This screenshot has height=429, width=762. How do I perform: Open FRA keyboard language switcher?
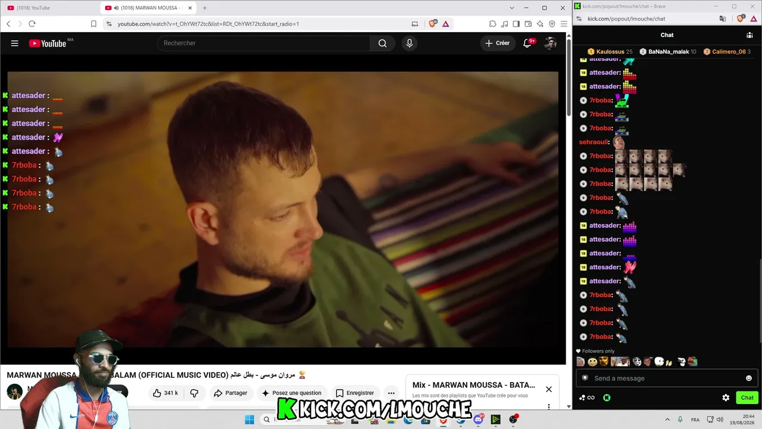695,419
